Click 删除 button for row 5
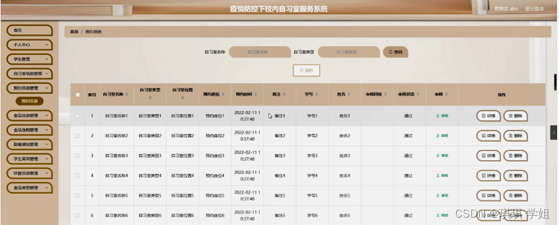 click(516, 195)
